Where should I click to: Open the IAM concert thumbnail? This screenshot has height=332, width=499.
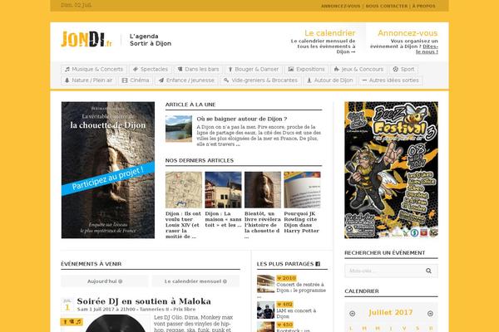(266, 310)
